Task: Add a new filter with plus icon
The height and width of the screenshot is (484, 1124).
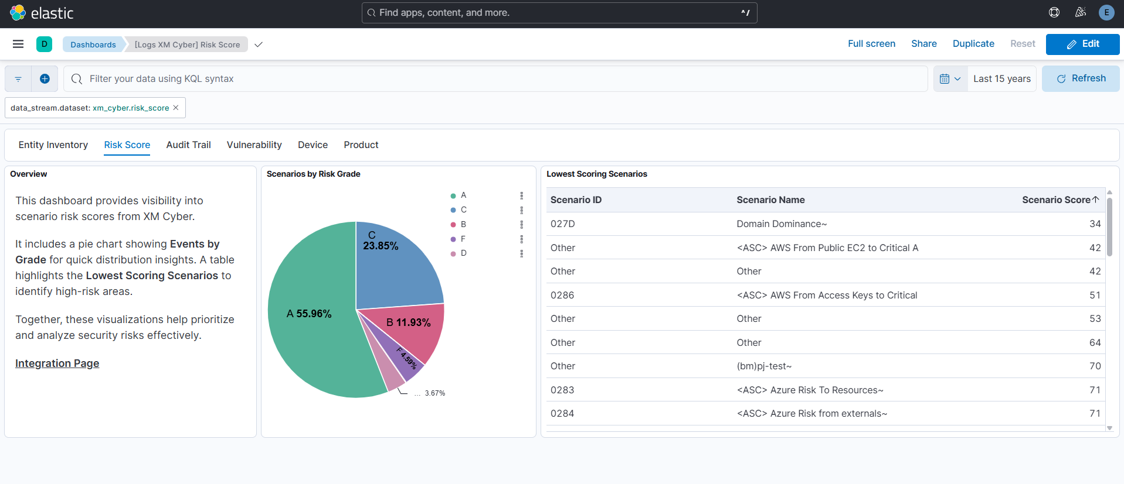Action: pos(45,78)
